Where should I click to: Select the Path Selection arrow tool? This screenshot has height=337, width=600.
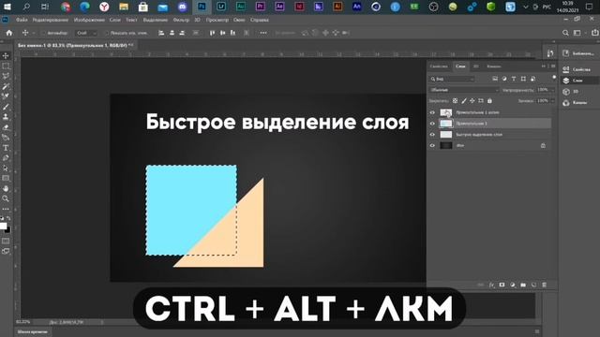[6, 168]
